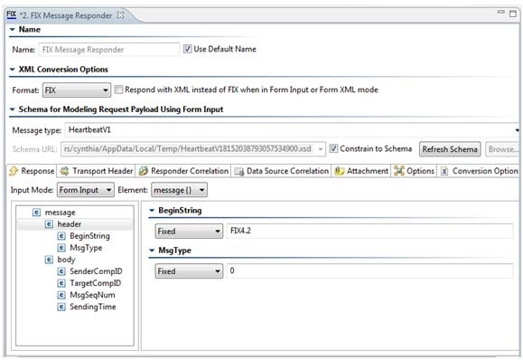Open the BeginString Fixed dropdown
Image resolution: width=523 pixels, height=360 pixels.
click(x=189, y=231)
